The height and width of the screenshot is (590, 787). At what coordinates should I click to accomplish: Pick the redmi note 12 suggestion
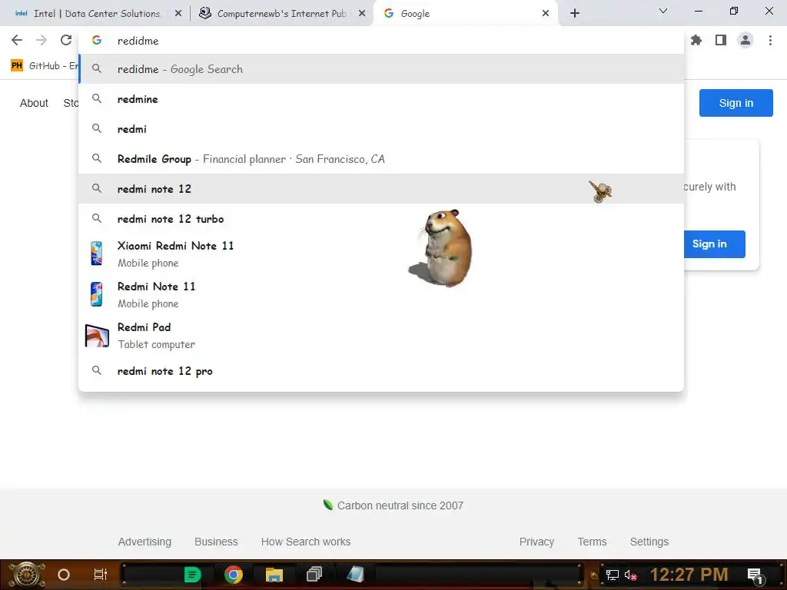pyautogui.click(x=381, y=189)
